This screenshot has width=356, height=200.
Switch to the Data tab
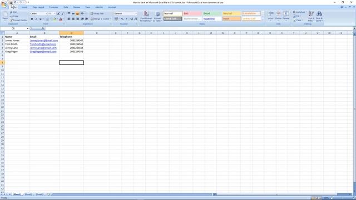(x=66, y=7)
